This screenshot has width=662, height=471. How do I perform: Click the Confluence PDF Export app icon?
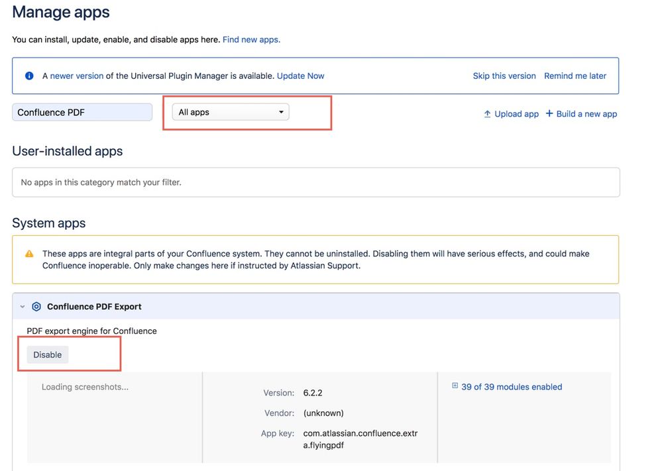36,307
